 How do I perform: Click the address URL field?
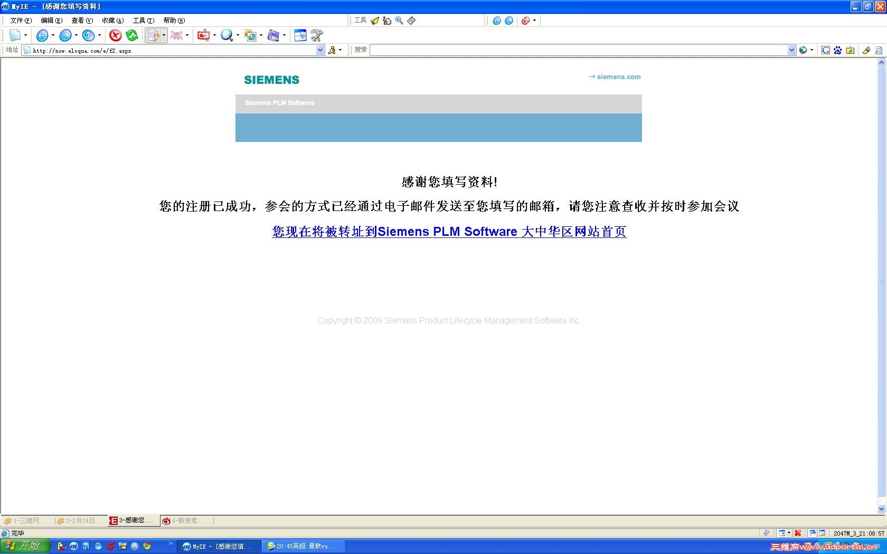tap(173, 50)
